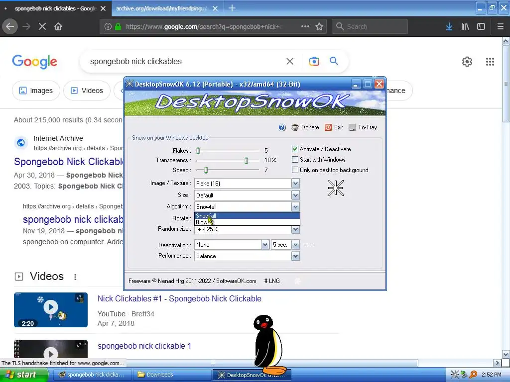Click the Transparency slider handle

[x=246, y=161]
